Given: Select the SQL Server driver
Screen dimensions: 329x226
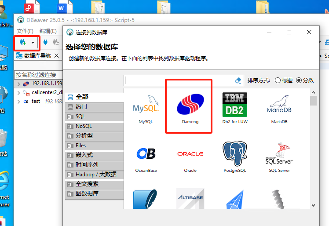Looking at the screenshot, I should (279, 157).
